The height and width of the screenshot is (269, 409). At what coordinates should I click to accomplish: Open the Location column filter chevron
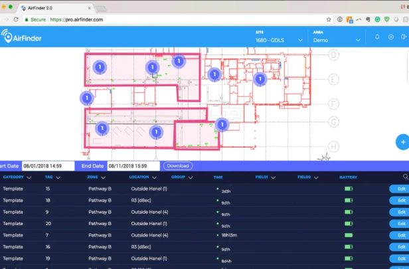pos(154,177)
